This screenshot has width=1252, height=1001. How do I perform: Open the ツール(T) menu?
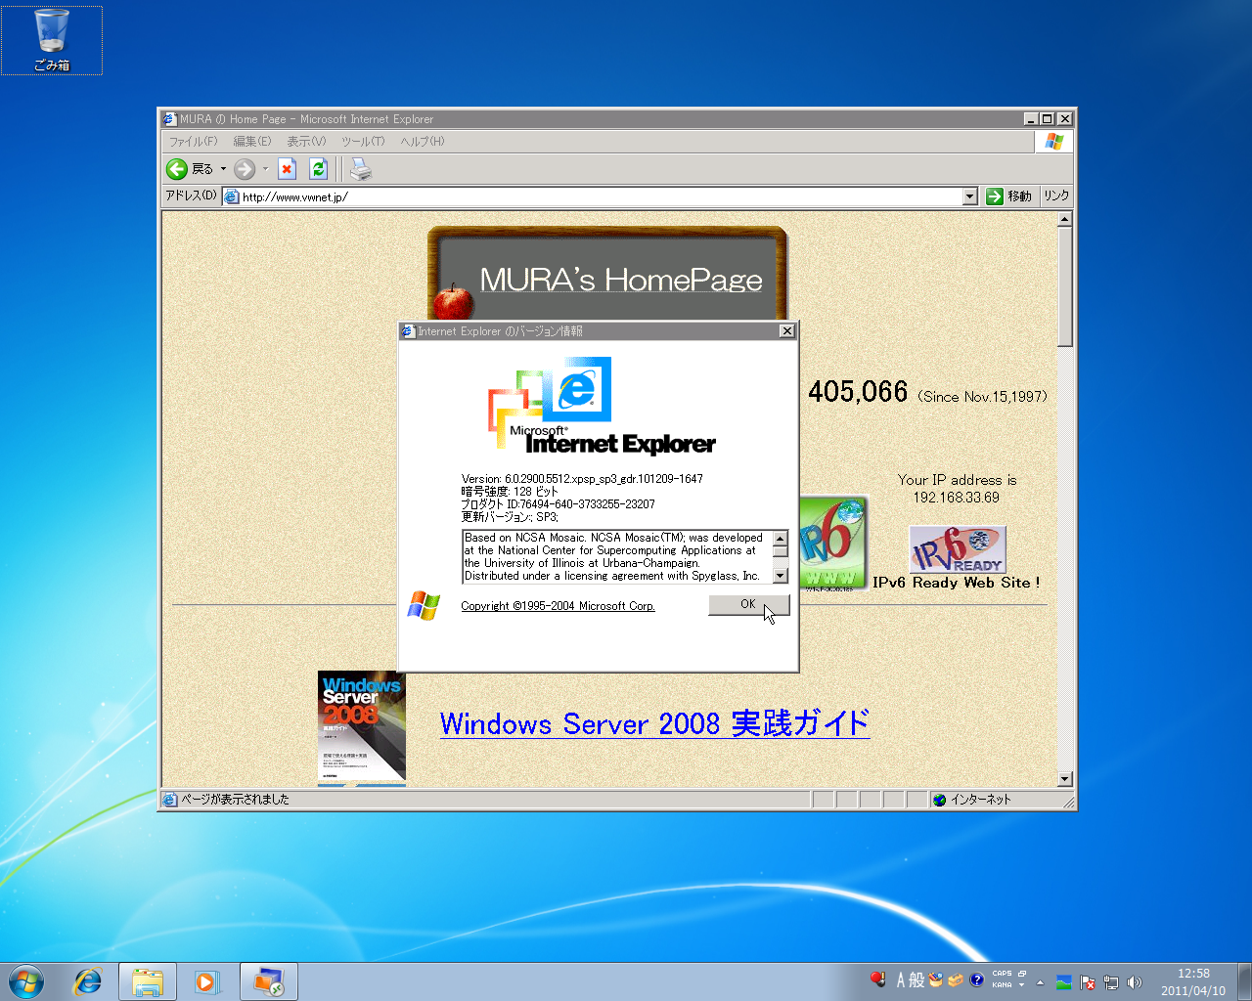point(363,142)
